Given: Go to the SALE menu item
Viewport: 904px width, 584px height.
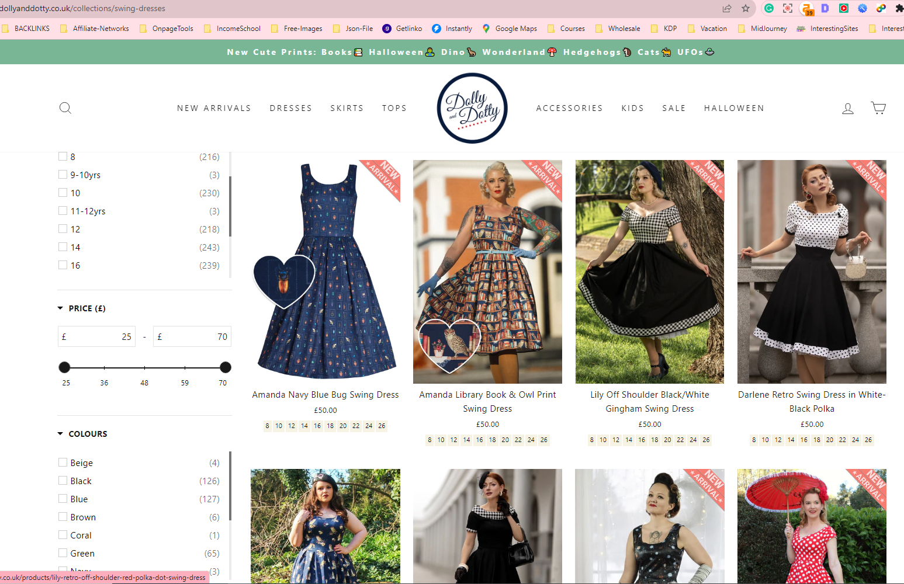Looking at the screenshot, I should (674, 108).
